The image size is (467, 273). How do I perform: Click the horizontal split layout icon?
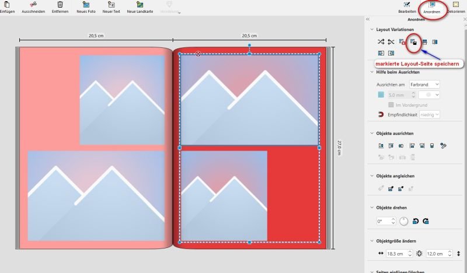424,41
